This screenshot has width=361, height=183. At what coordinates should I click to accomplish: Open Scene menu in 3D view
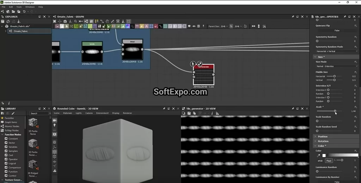click(56, 113)
